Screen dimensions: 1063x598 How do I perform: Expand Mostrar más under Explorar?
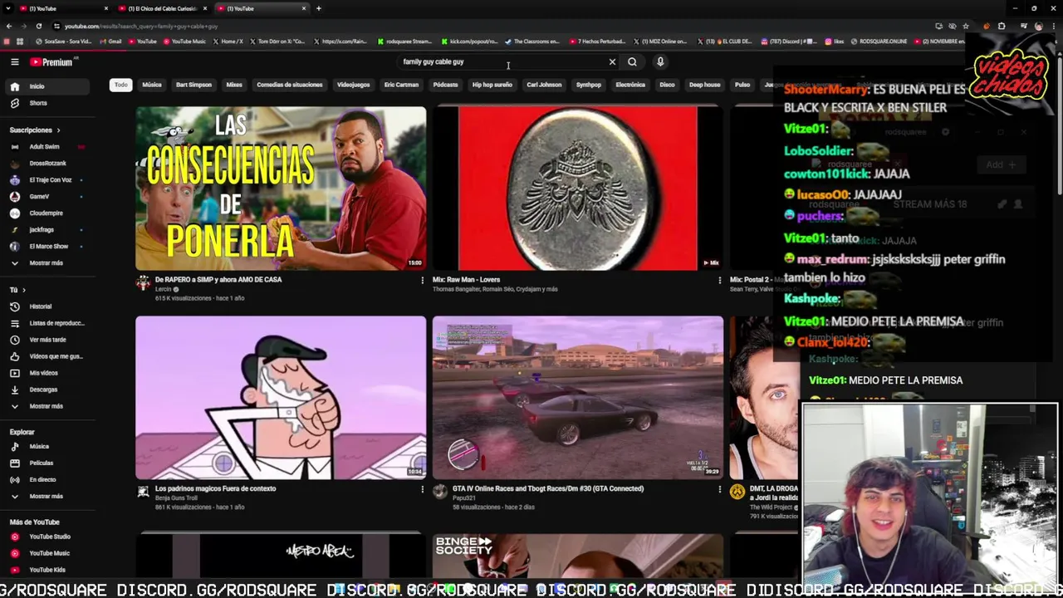48,496
